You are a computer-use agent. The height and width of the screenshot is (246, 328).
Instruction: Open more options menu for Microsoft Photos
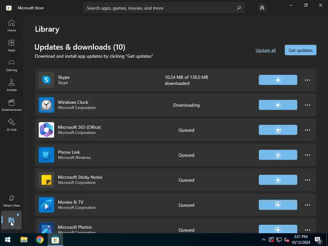point(307,230)
